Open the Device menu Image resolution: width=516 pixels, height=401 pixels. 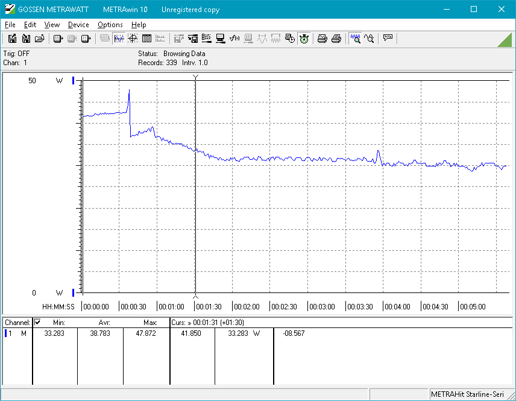pos(78,25)
